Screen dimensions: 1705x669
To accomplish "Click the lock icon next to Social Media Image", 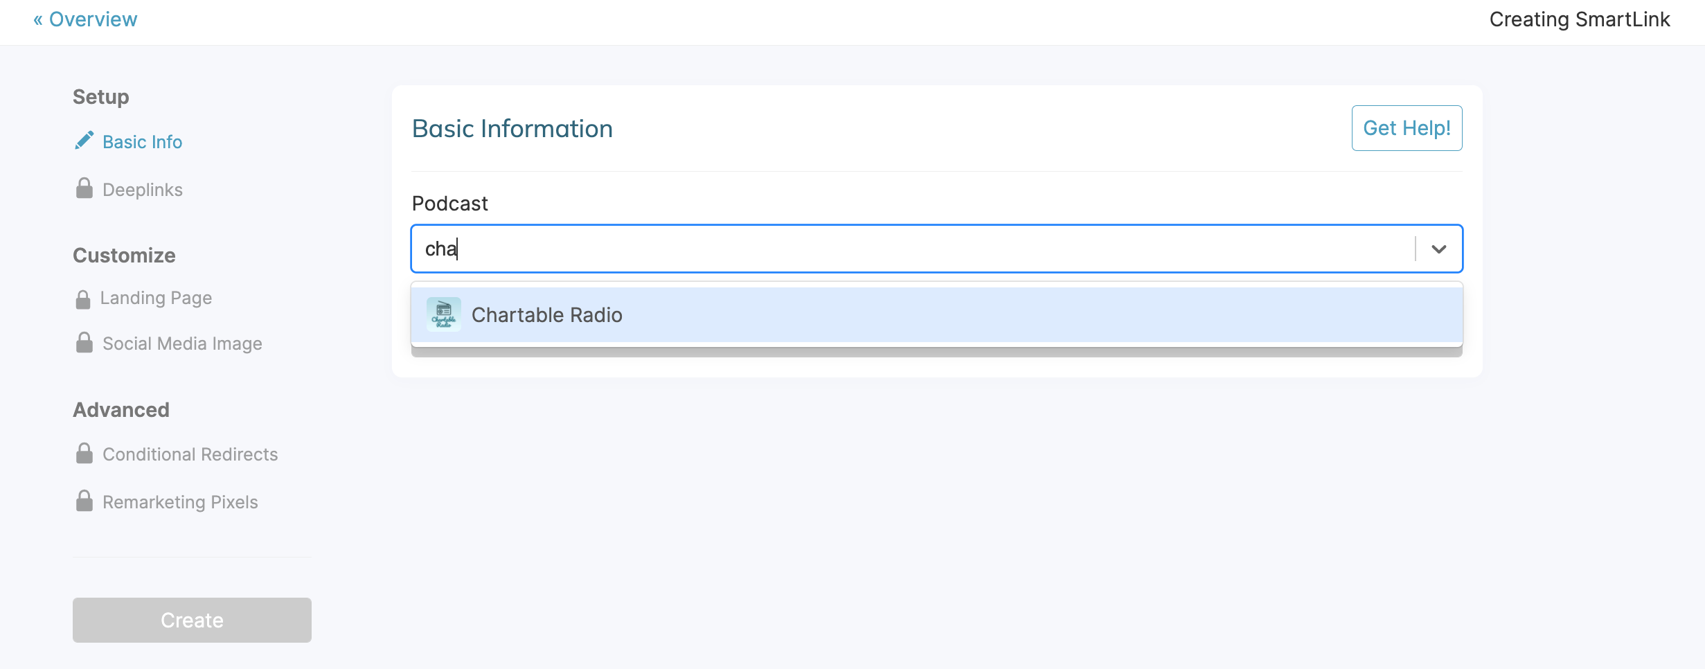I will [84, 341].
